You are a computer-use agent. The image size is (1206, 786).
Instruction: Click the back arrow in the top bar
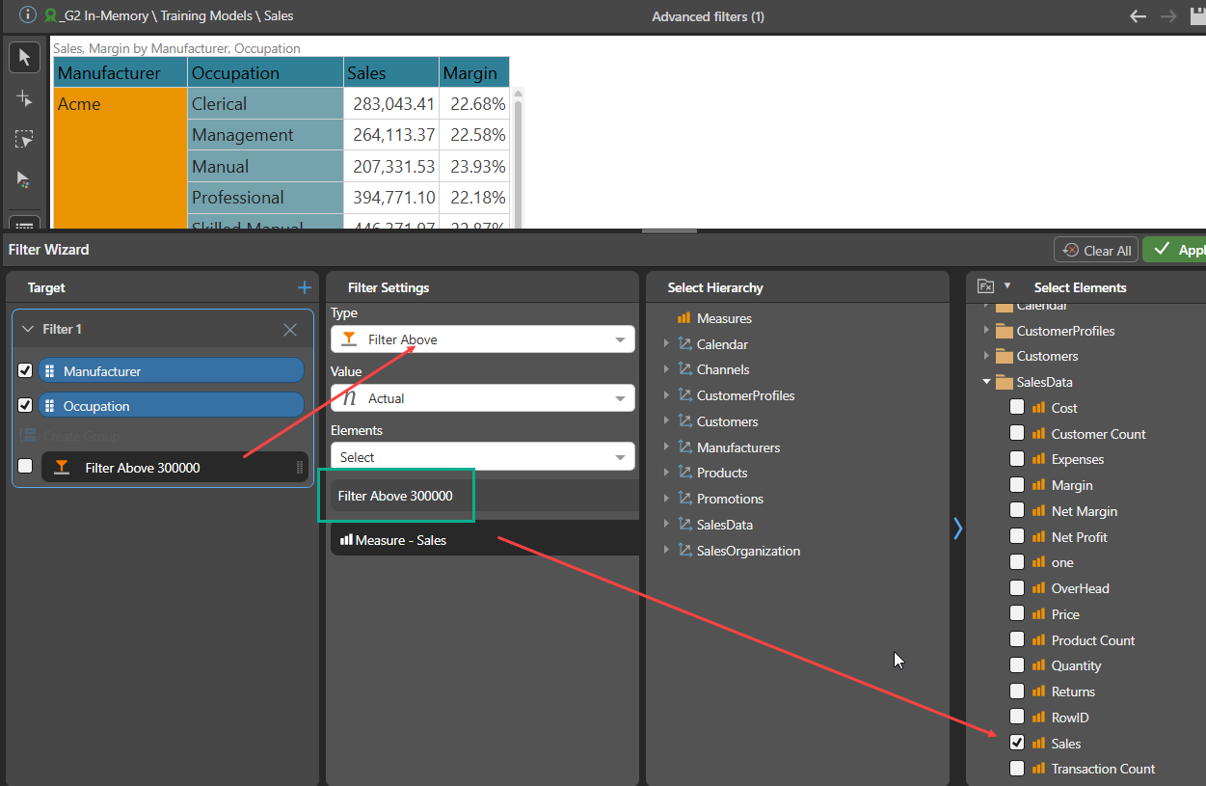(x=1138, y=16)
